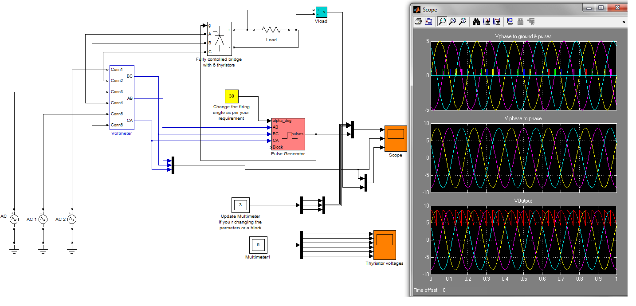
Task: Click the Signal selection icon
Action: [531, 21]
